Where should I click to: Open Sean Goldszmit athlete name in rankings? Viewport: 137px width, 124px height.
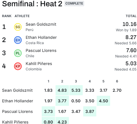(41, 24)
